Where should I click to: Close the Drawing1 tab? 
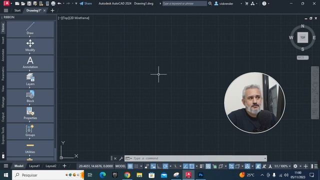tap(44, 10)
